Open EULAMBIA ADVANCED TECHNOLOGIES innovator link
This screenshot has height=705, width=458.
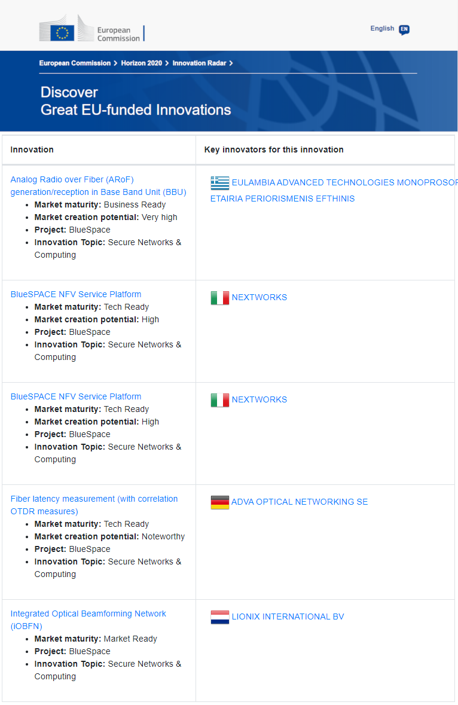[334, 191]
